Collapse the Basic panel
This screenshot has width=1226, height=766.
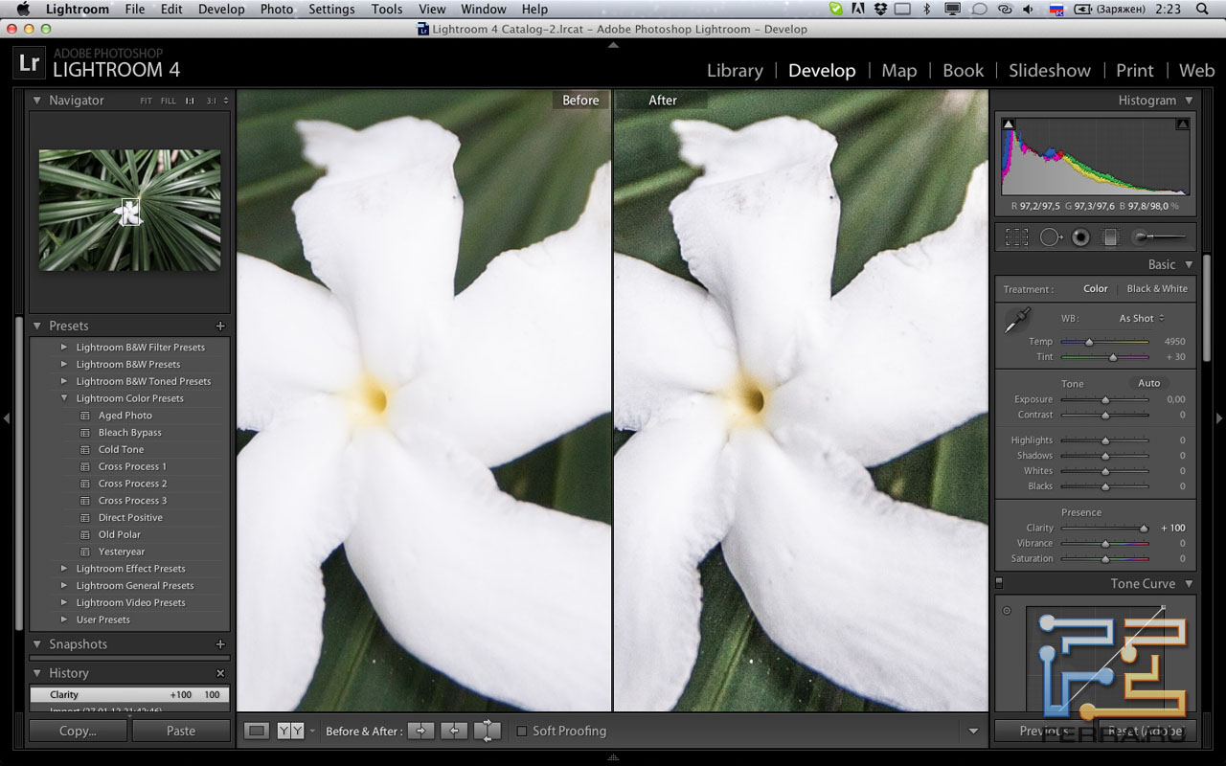pos(1188,264)
